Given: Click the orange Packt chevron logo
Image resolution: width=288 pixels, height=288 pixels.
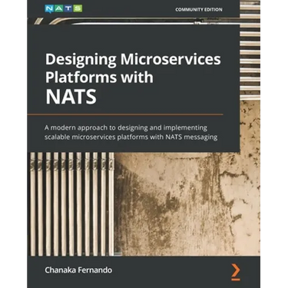Looking at the screenshot, I should tap(236, 272).
